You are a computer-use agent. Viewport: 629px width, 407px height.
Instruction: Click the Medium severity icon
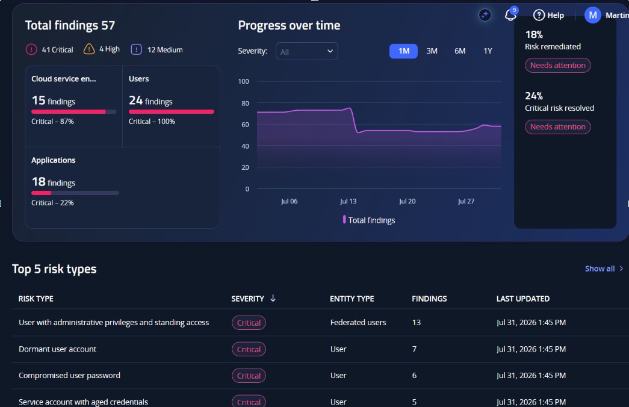[x=137, y=49]
